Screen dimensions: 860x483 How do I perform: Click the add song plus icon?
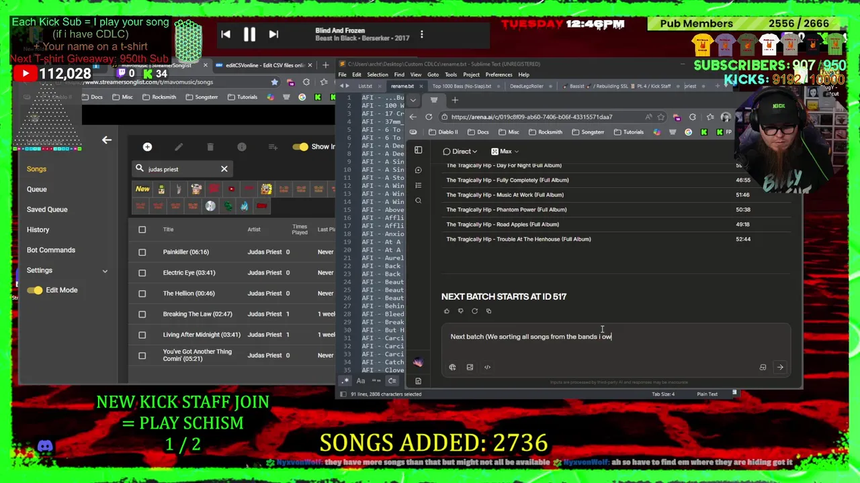147,147
